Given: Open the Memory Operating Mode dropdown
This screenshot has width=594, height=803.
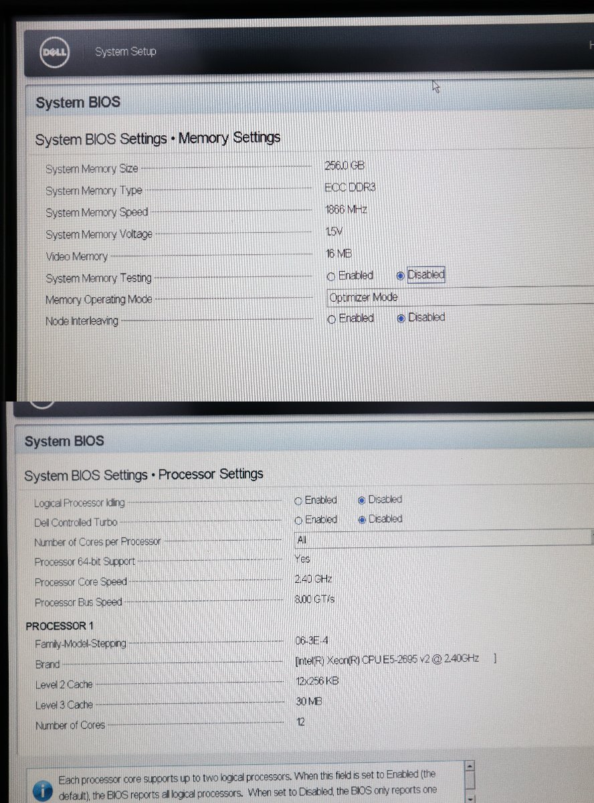Looking at the screenshot, I should 460,297.
